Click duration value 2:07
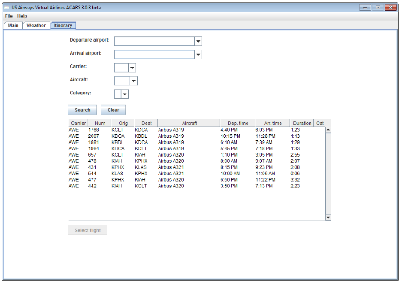 click(295, 161)
